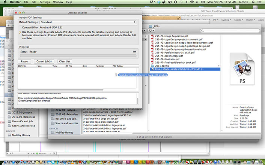
Task: Open the Time Machine menu bar icon
Action: click(x=181, y=2)
